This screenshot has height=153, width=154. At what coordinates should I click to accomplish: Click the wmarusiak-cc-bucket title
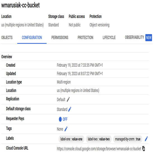[20, 5]
